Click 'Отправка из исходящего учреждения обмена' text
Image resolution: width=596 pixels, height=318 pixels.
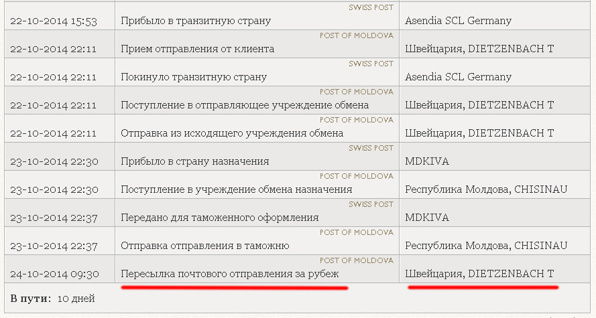click(232, 133)
